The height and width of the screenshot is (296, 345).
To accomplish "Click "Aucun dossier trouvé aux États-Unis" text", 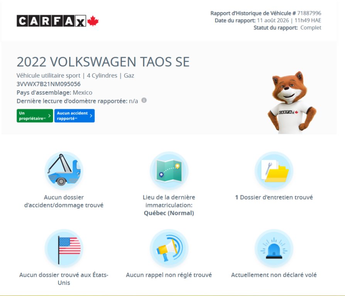I will (64, 279).
